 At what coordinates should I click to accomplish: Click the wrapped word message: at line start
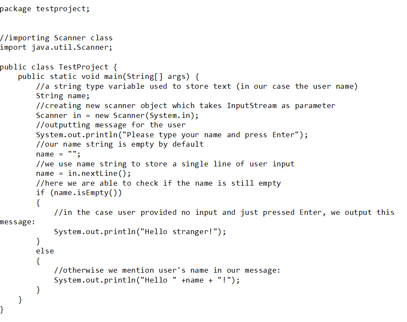[x=18, y=223]
